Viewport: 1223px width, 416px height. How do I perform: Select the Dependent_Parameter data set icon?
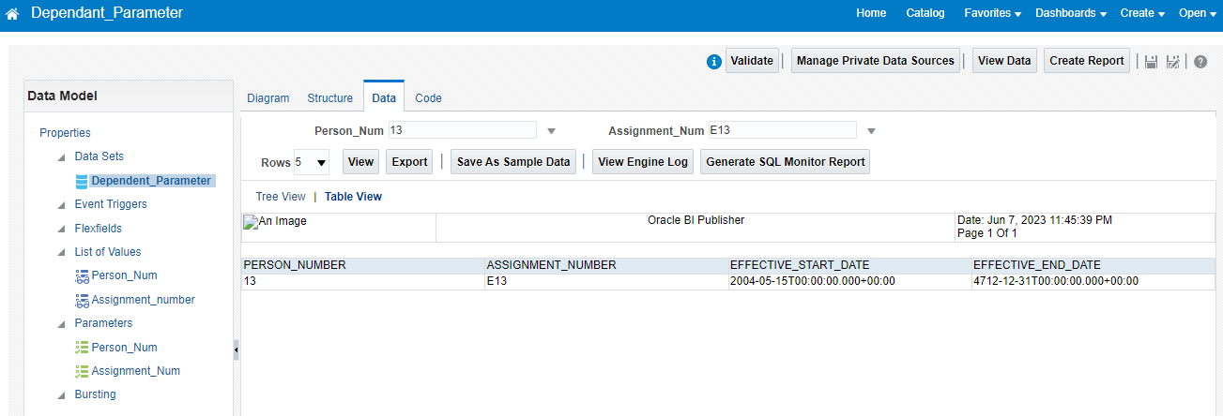pos(82,181)
